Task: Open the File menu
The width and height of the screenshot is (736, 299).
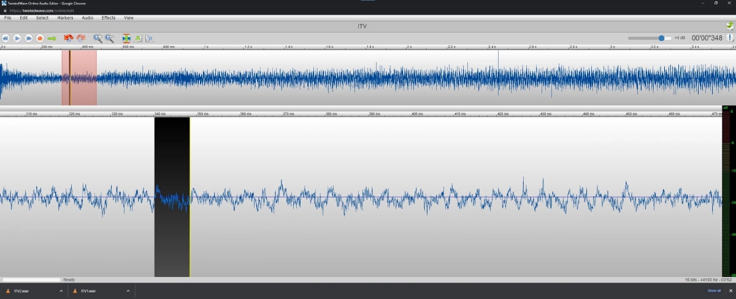Action: (8, 18)
